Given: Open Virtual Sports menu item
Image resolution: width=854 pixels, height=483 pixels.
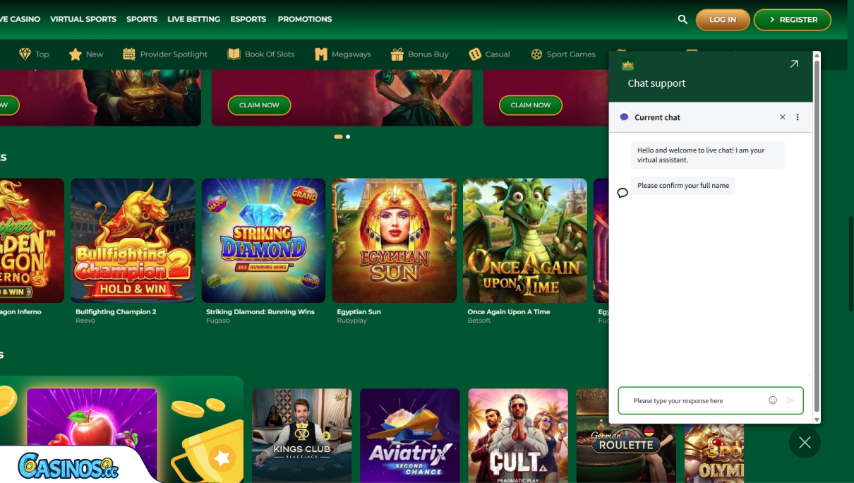Looking at the screenshot, I should click(x=83, y=19).
